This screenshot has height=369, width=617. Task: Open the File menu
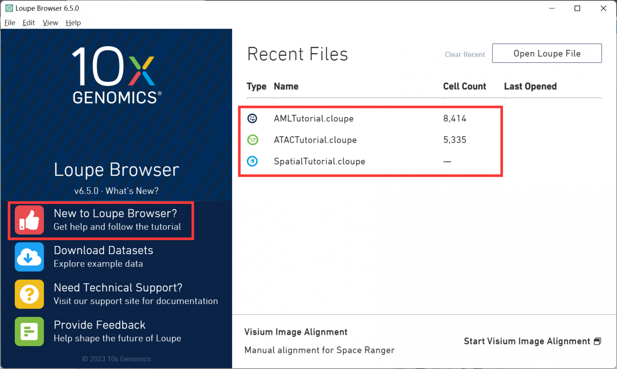10,23
